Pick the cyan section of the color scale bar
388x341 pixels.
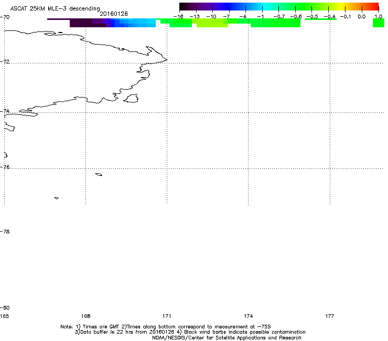pyautogui.click(x=264, y=7)
